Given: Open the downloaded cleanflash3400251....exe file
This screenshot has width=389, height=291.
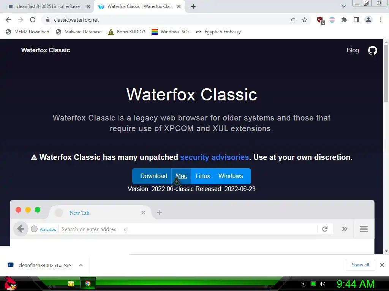Looking at the screenshot, I should click(45, 265).
